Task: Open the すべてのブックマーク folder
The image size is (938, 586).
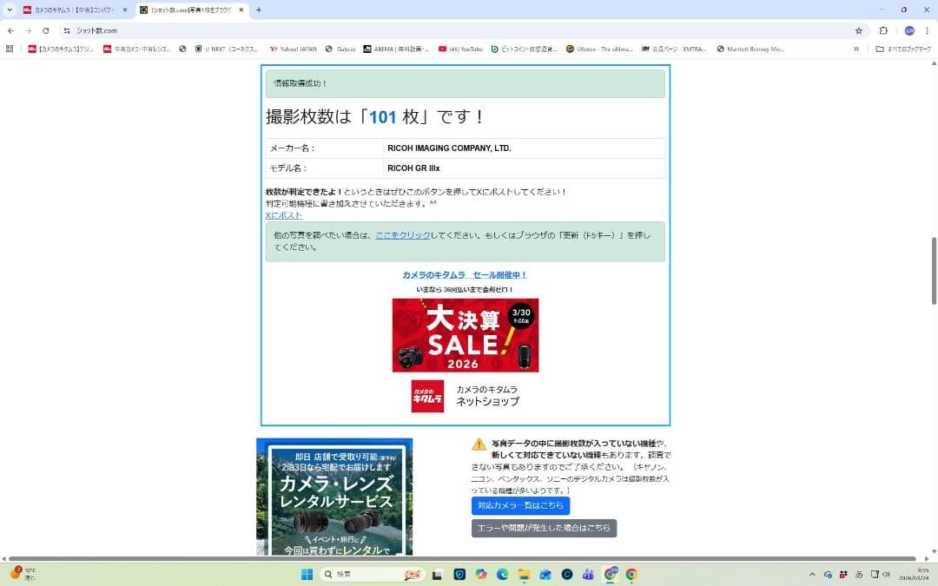Action: 903,49
